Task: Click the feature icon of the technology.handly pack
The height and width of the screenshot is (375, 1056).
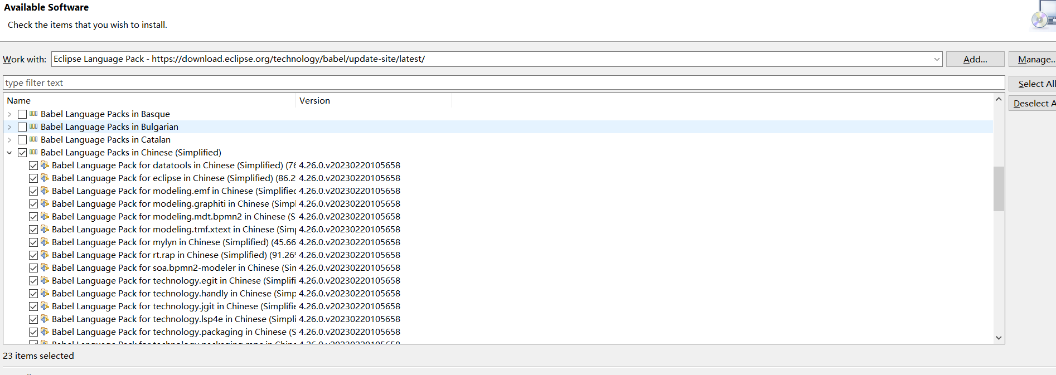Action: click(45, 293)
